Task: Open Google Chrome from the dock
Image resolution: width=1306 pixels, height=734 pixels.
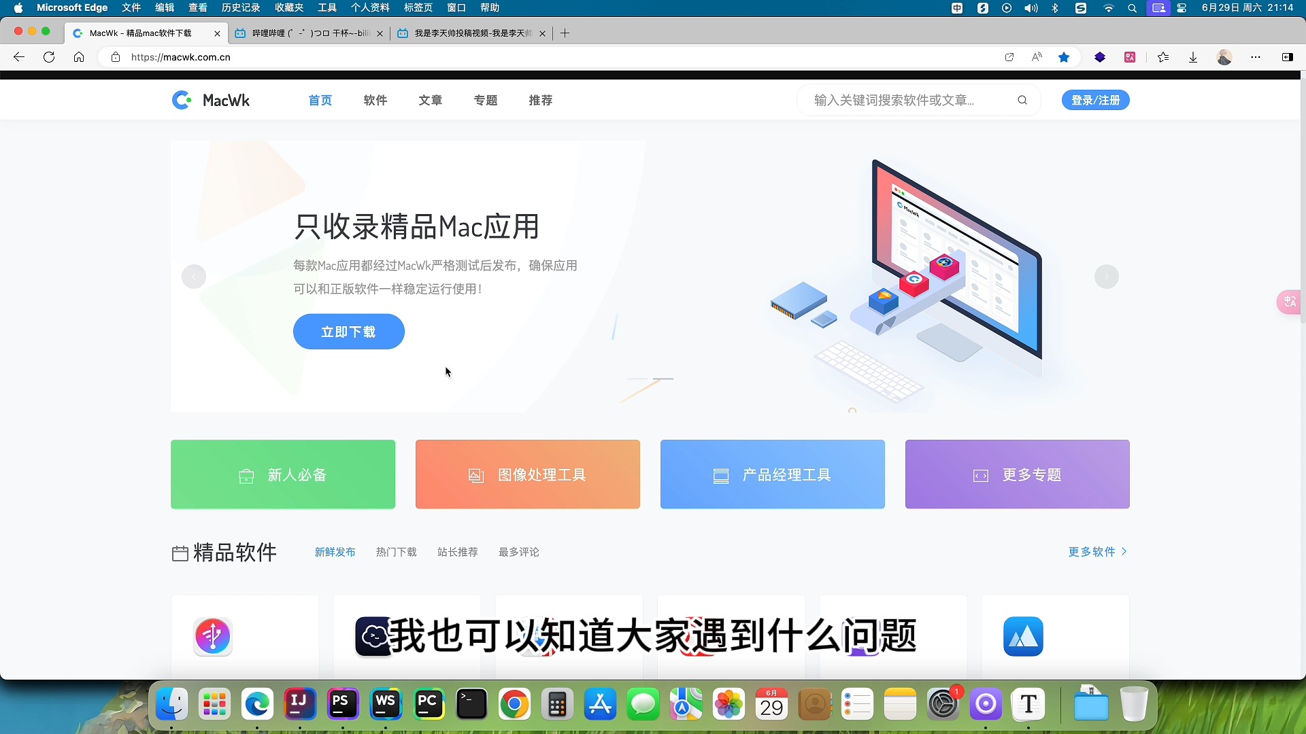Action: pyautogui.click(x=514, y=705)
